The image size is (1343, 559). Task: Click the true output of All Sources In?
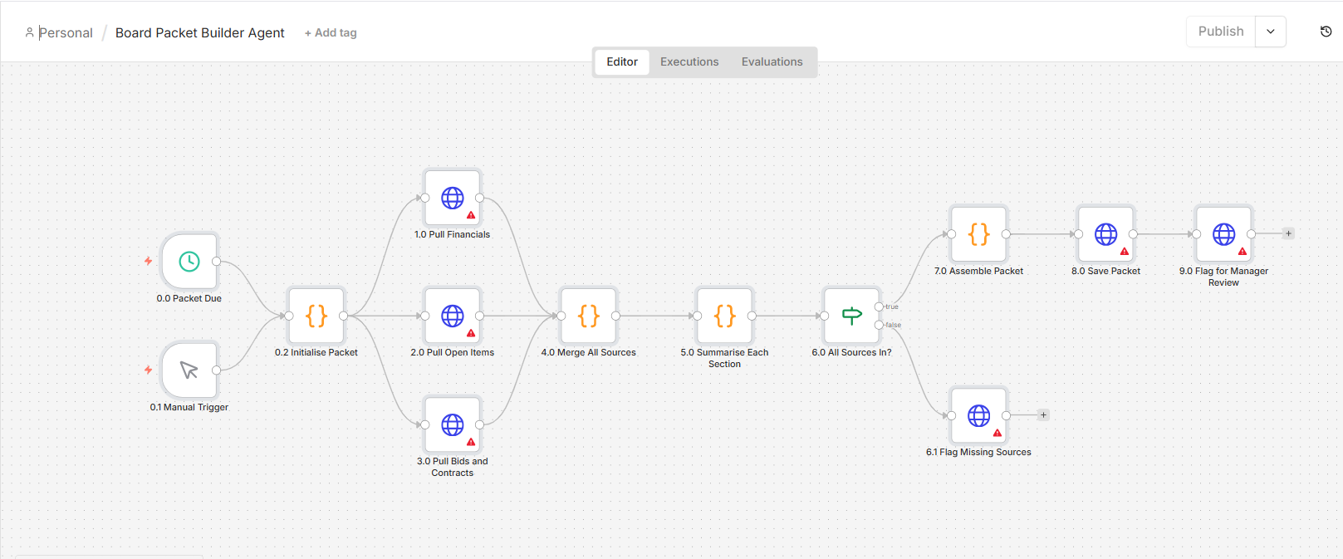pyautogui.click(x=879, y=306)
